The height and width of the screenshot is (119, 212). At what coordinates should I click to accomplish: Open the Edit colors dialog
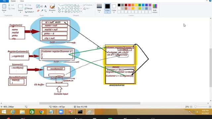[155, 8]
